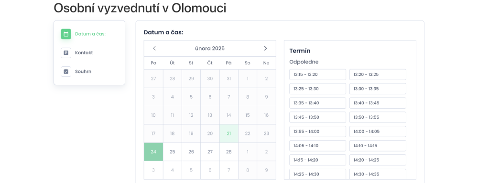The height and width of the screenshot is (183, 478).
Task: Select today's date 21
Action: [x=228, y=133]
